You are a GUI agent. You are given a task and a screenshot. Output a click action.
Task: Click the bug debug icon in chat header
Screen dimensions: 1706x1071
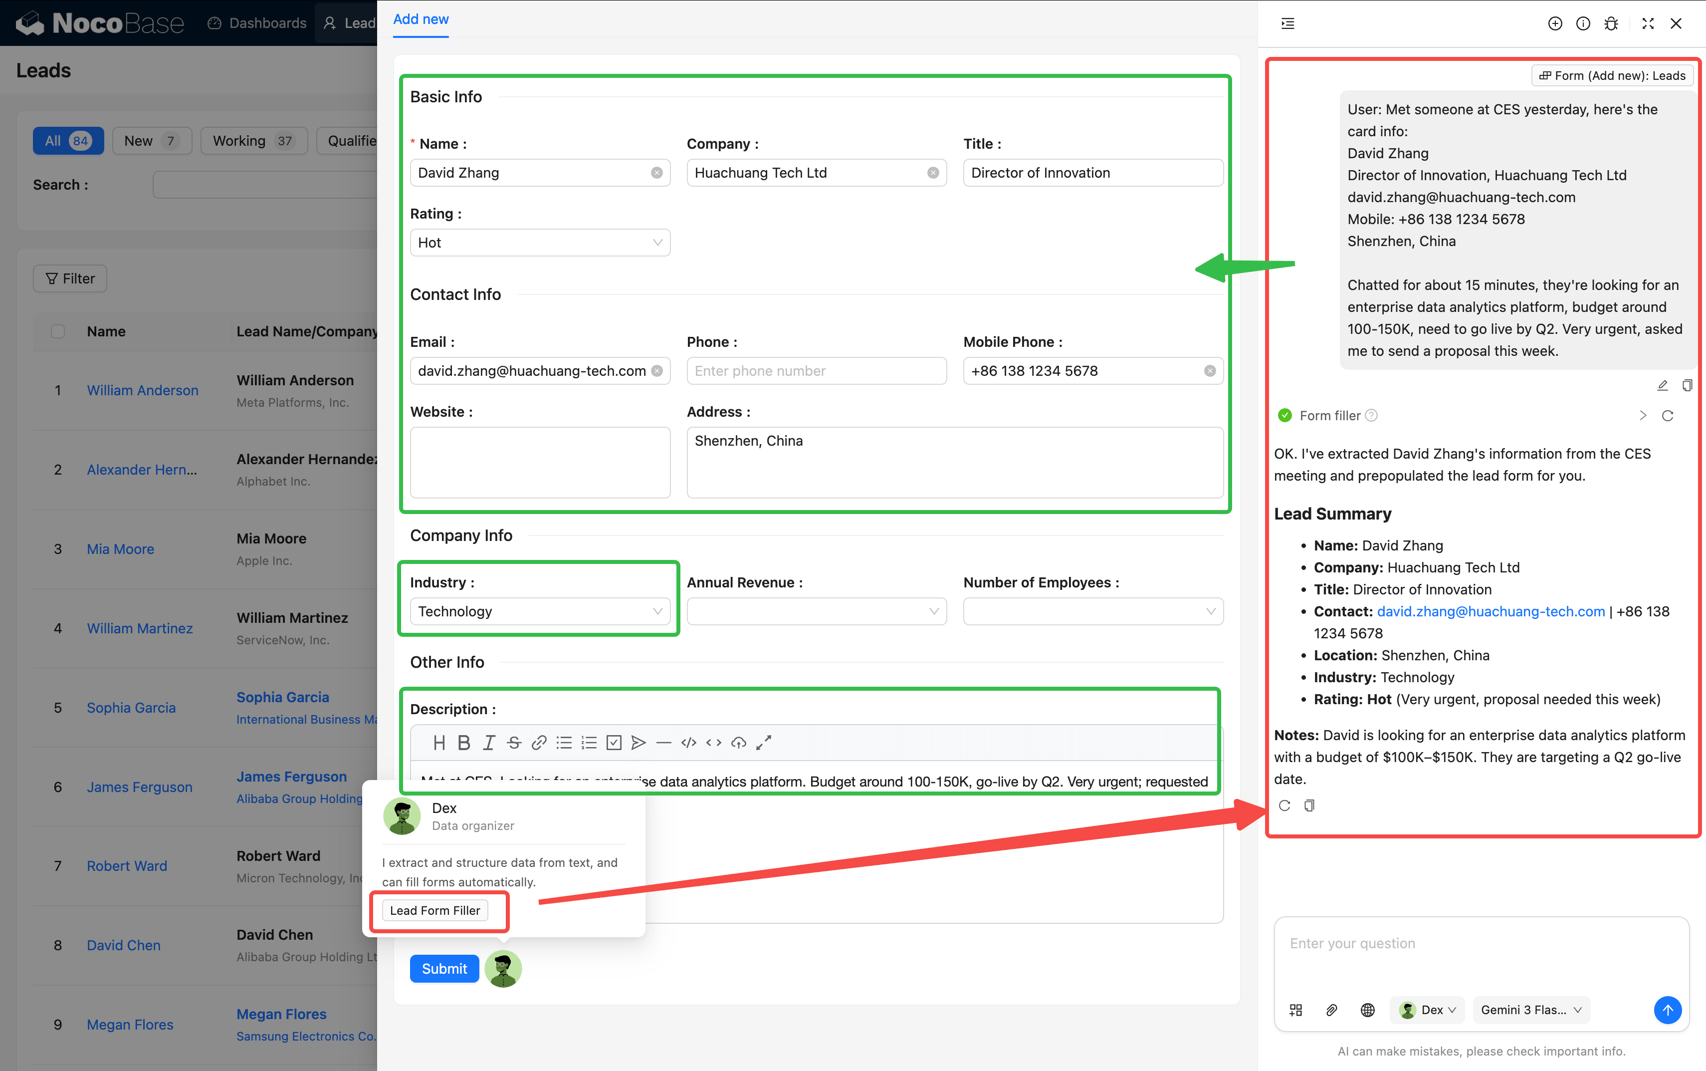(x=1610, y=23)
